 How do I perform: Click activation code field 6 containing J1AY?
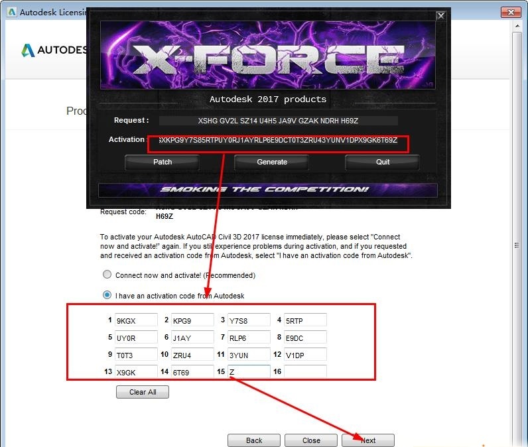pos(192,337)
